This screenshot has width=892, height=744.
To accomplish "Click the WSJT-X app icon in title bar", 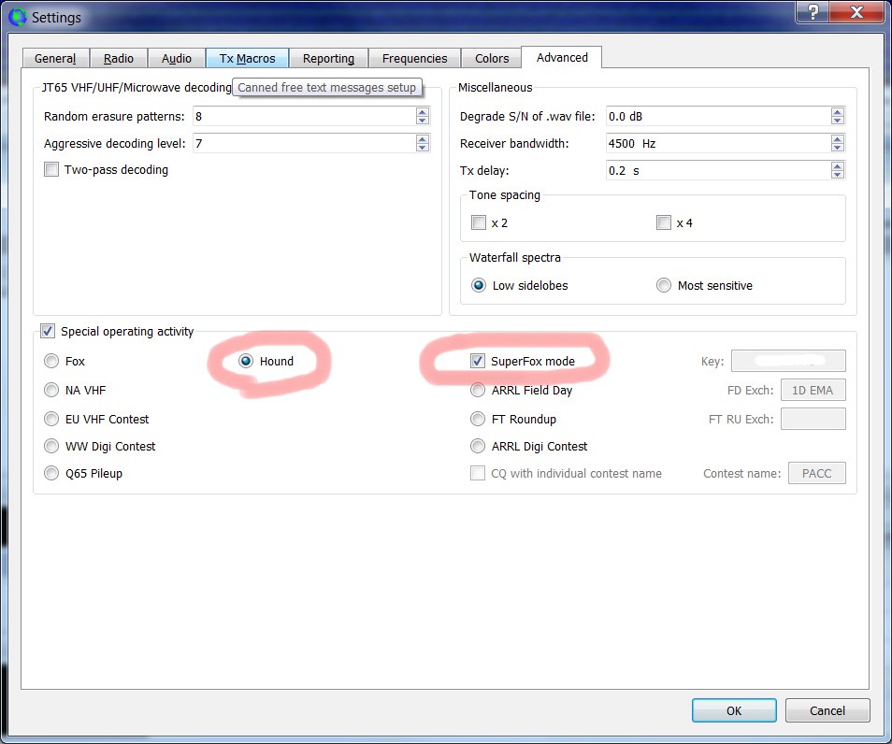I will coord(17,17).
